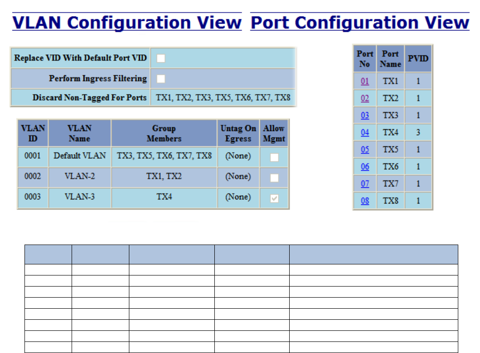Select VLAN ID 0003 cell
This screenshot has width=480, height=353.
[33, 198]
